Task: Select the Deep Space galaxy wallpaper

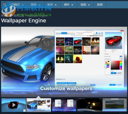Action: (95, 50)
